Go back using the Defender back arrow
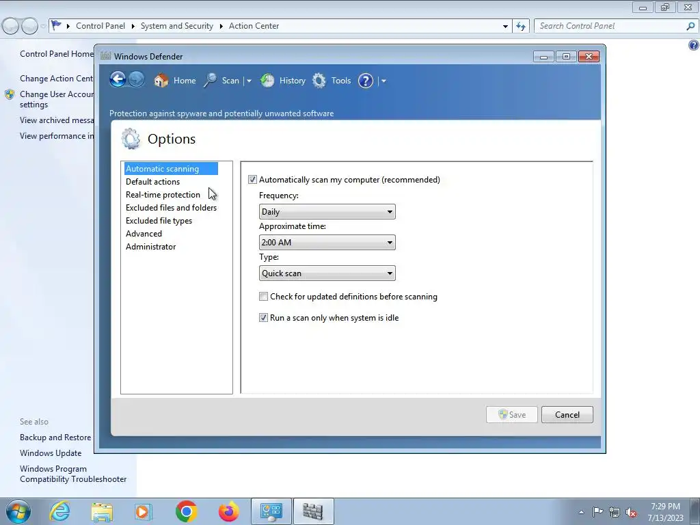Image resolution: width=700 pixels, height=525 pixels. (x=118, y=80)
